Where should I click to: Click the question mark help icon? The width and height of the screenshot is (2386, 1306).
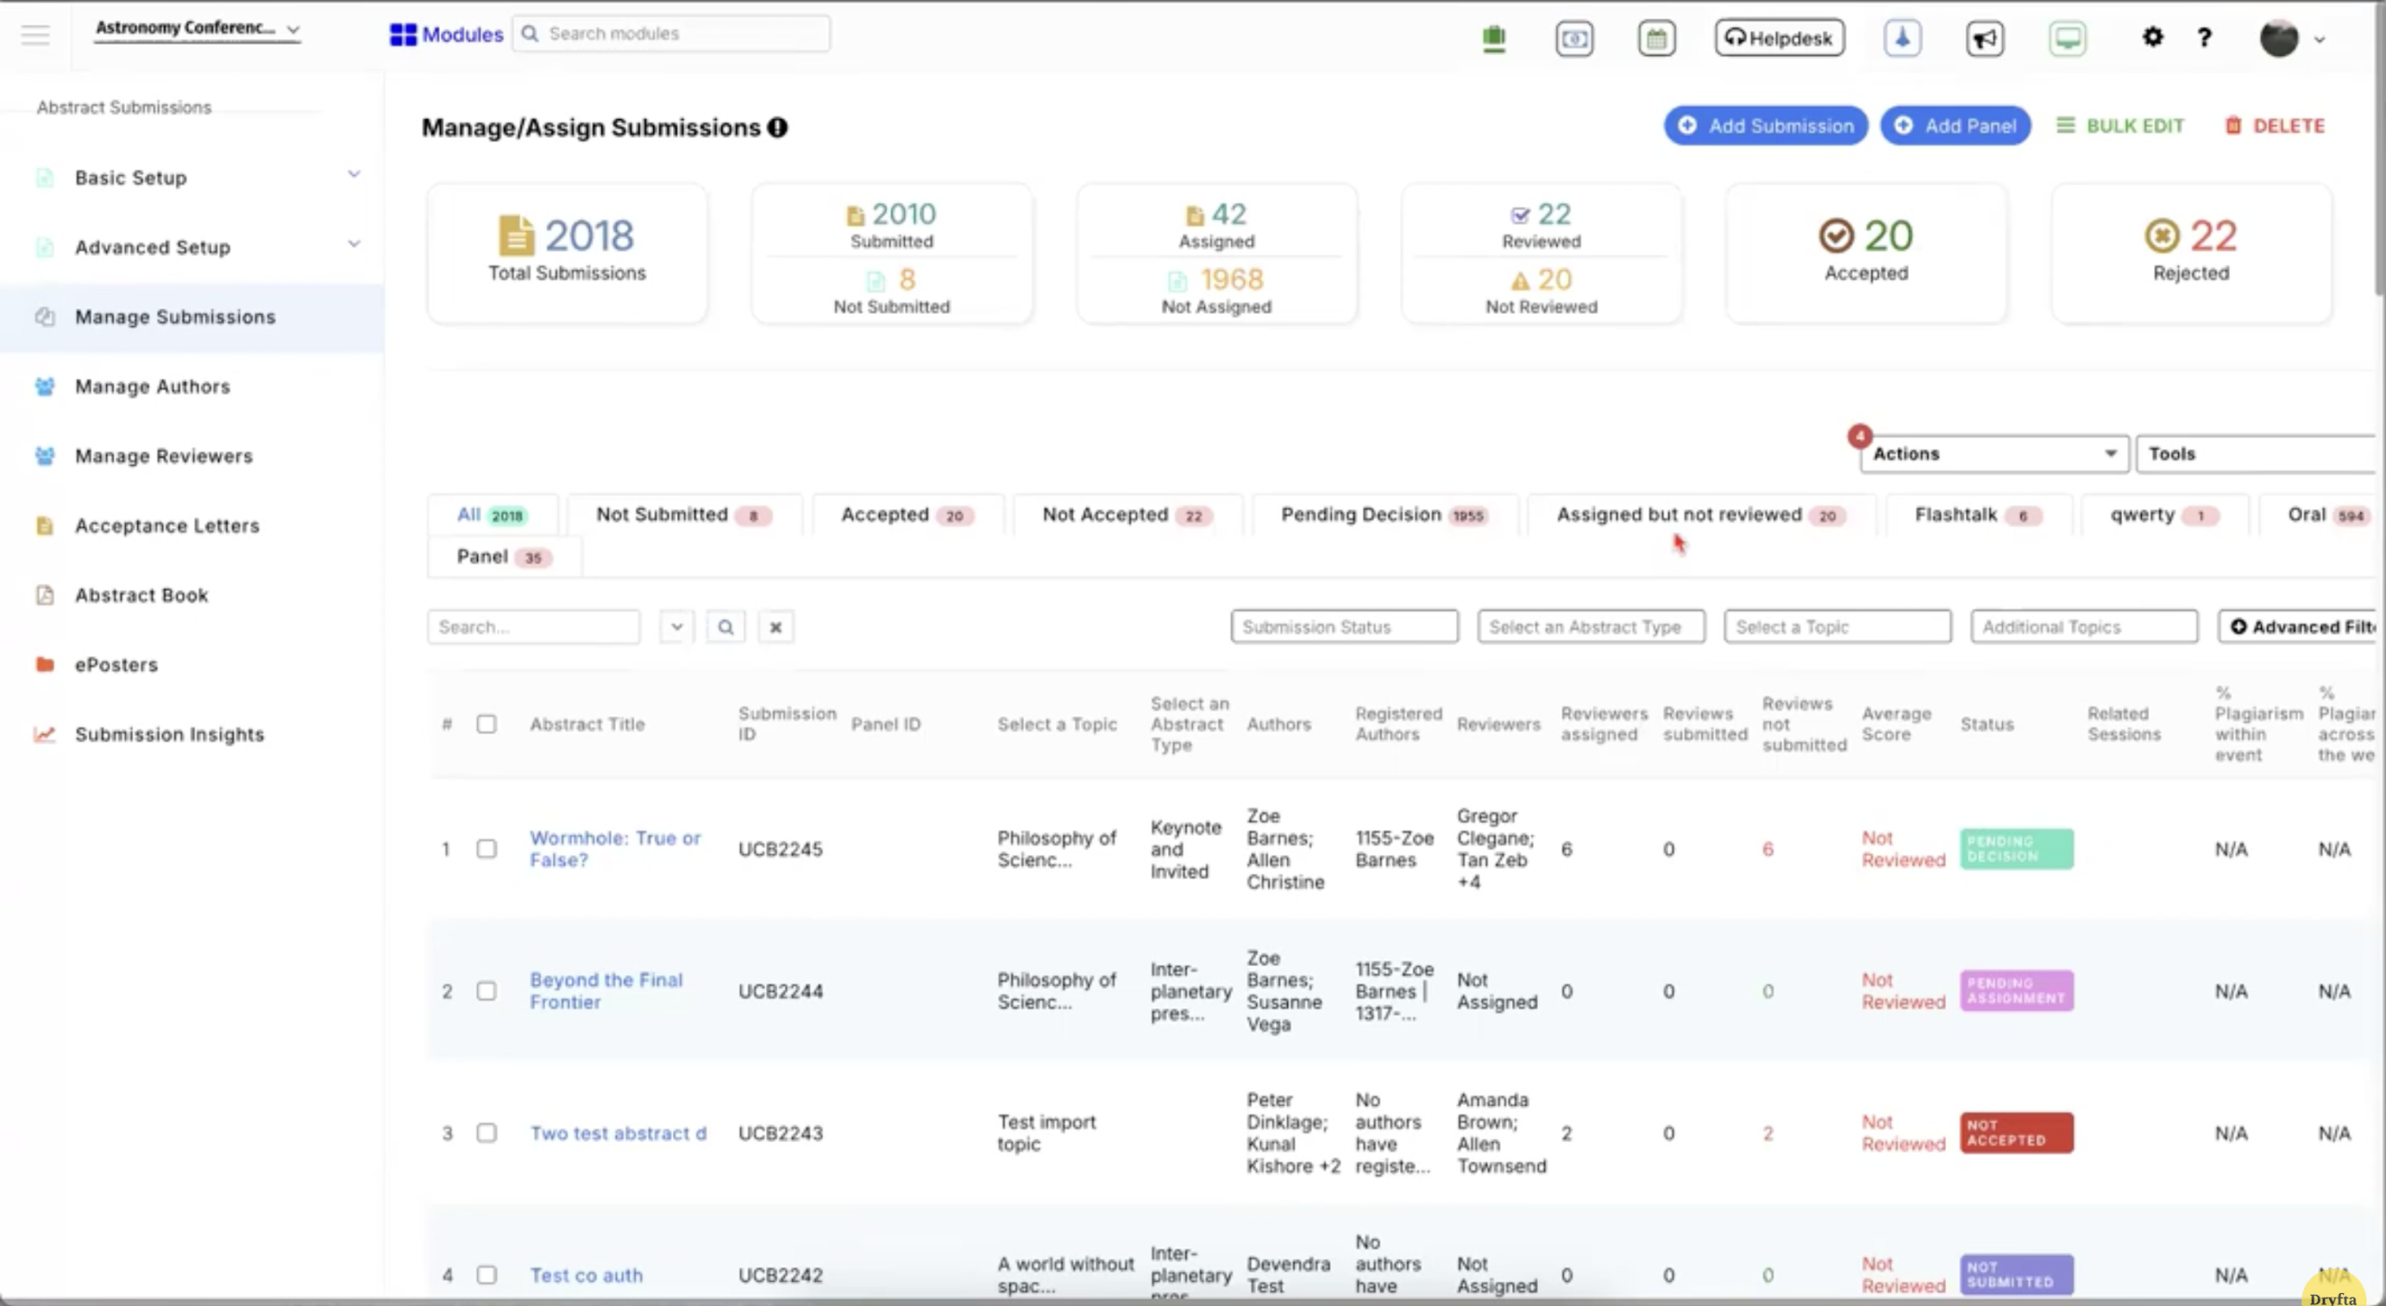click(2204, 37)
